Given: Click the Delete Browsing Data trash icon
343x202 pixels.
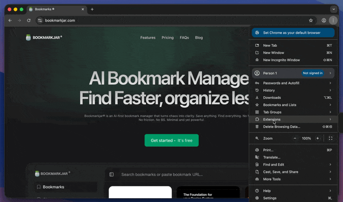Looking at the screenshot, I should (x=257, y=127).
